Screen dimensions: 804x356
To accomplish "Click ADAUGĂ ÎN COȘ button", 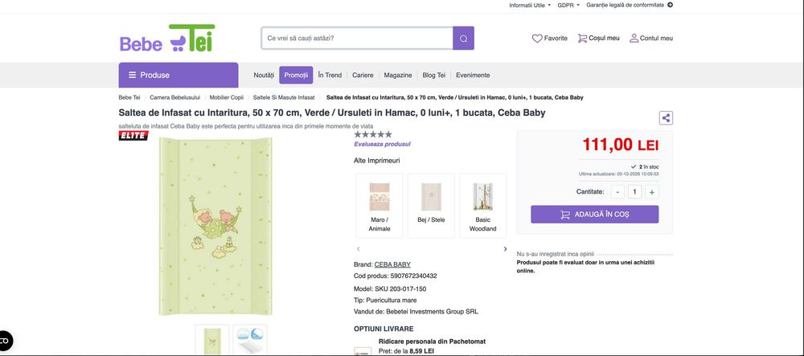I will point(595,215).
